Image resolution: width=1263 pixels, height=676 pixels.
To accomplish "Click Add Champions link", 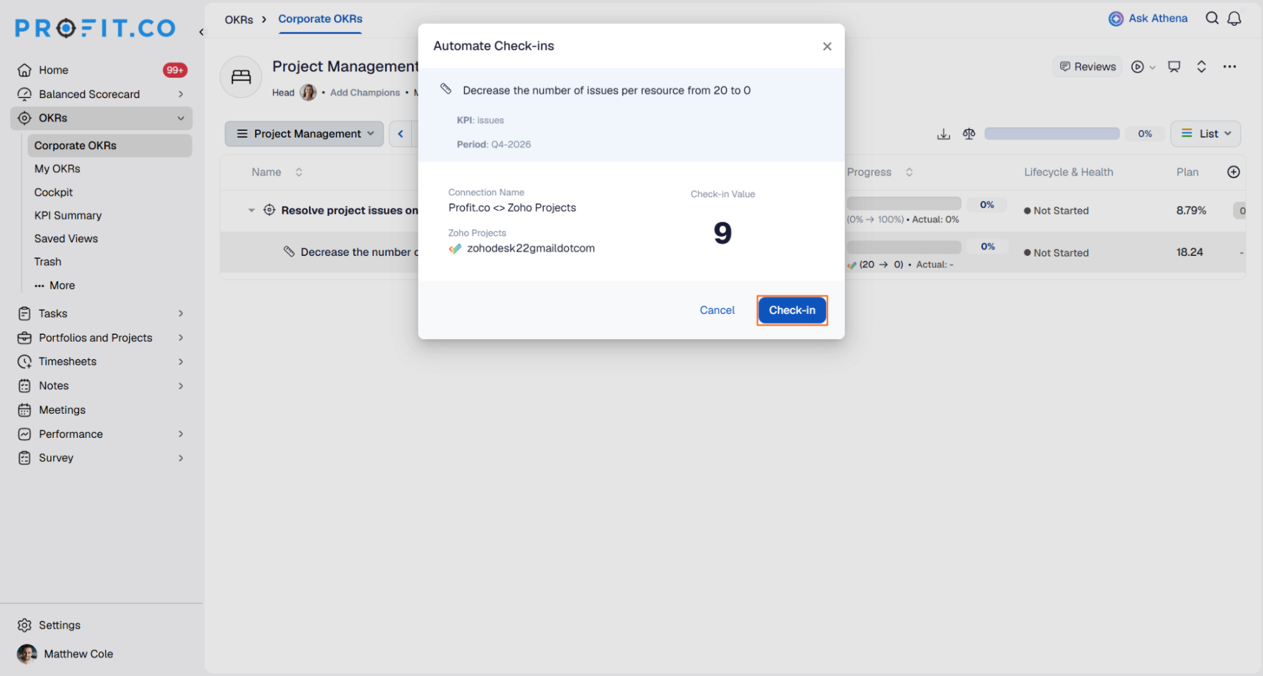I will pos(365,92).
